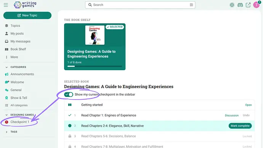Open My messages
Viewport: 263px width, 148px height.
(x=21, y=41)
